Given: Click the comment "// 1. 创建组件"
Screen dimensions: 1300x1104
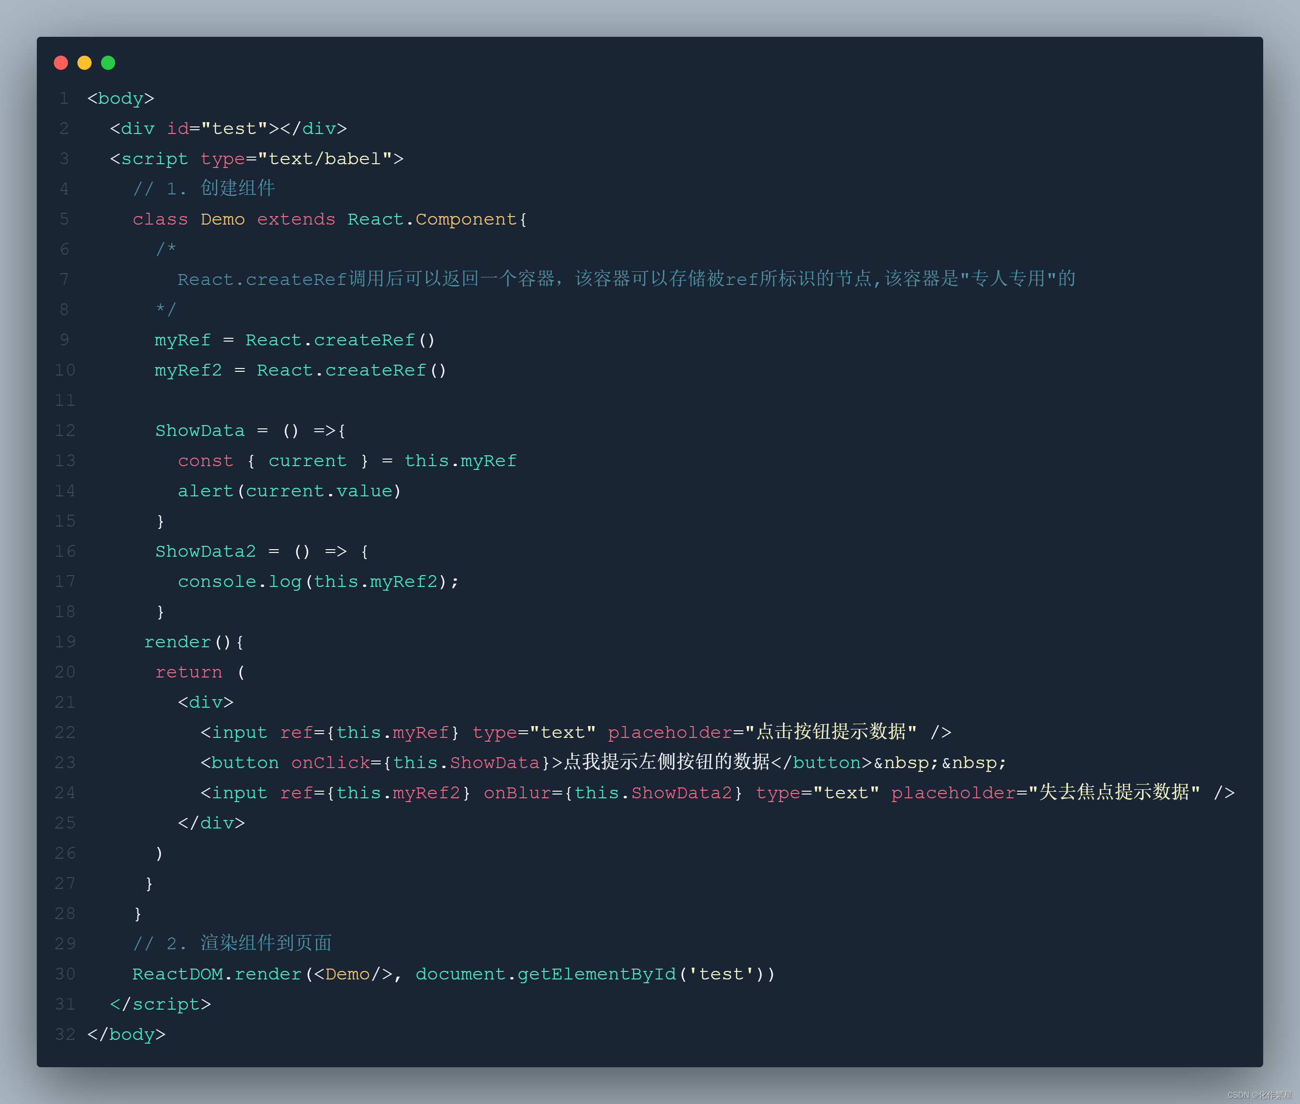Looking at the screenshot, I should (204, 188).
